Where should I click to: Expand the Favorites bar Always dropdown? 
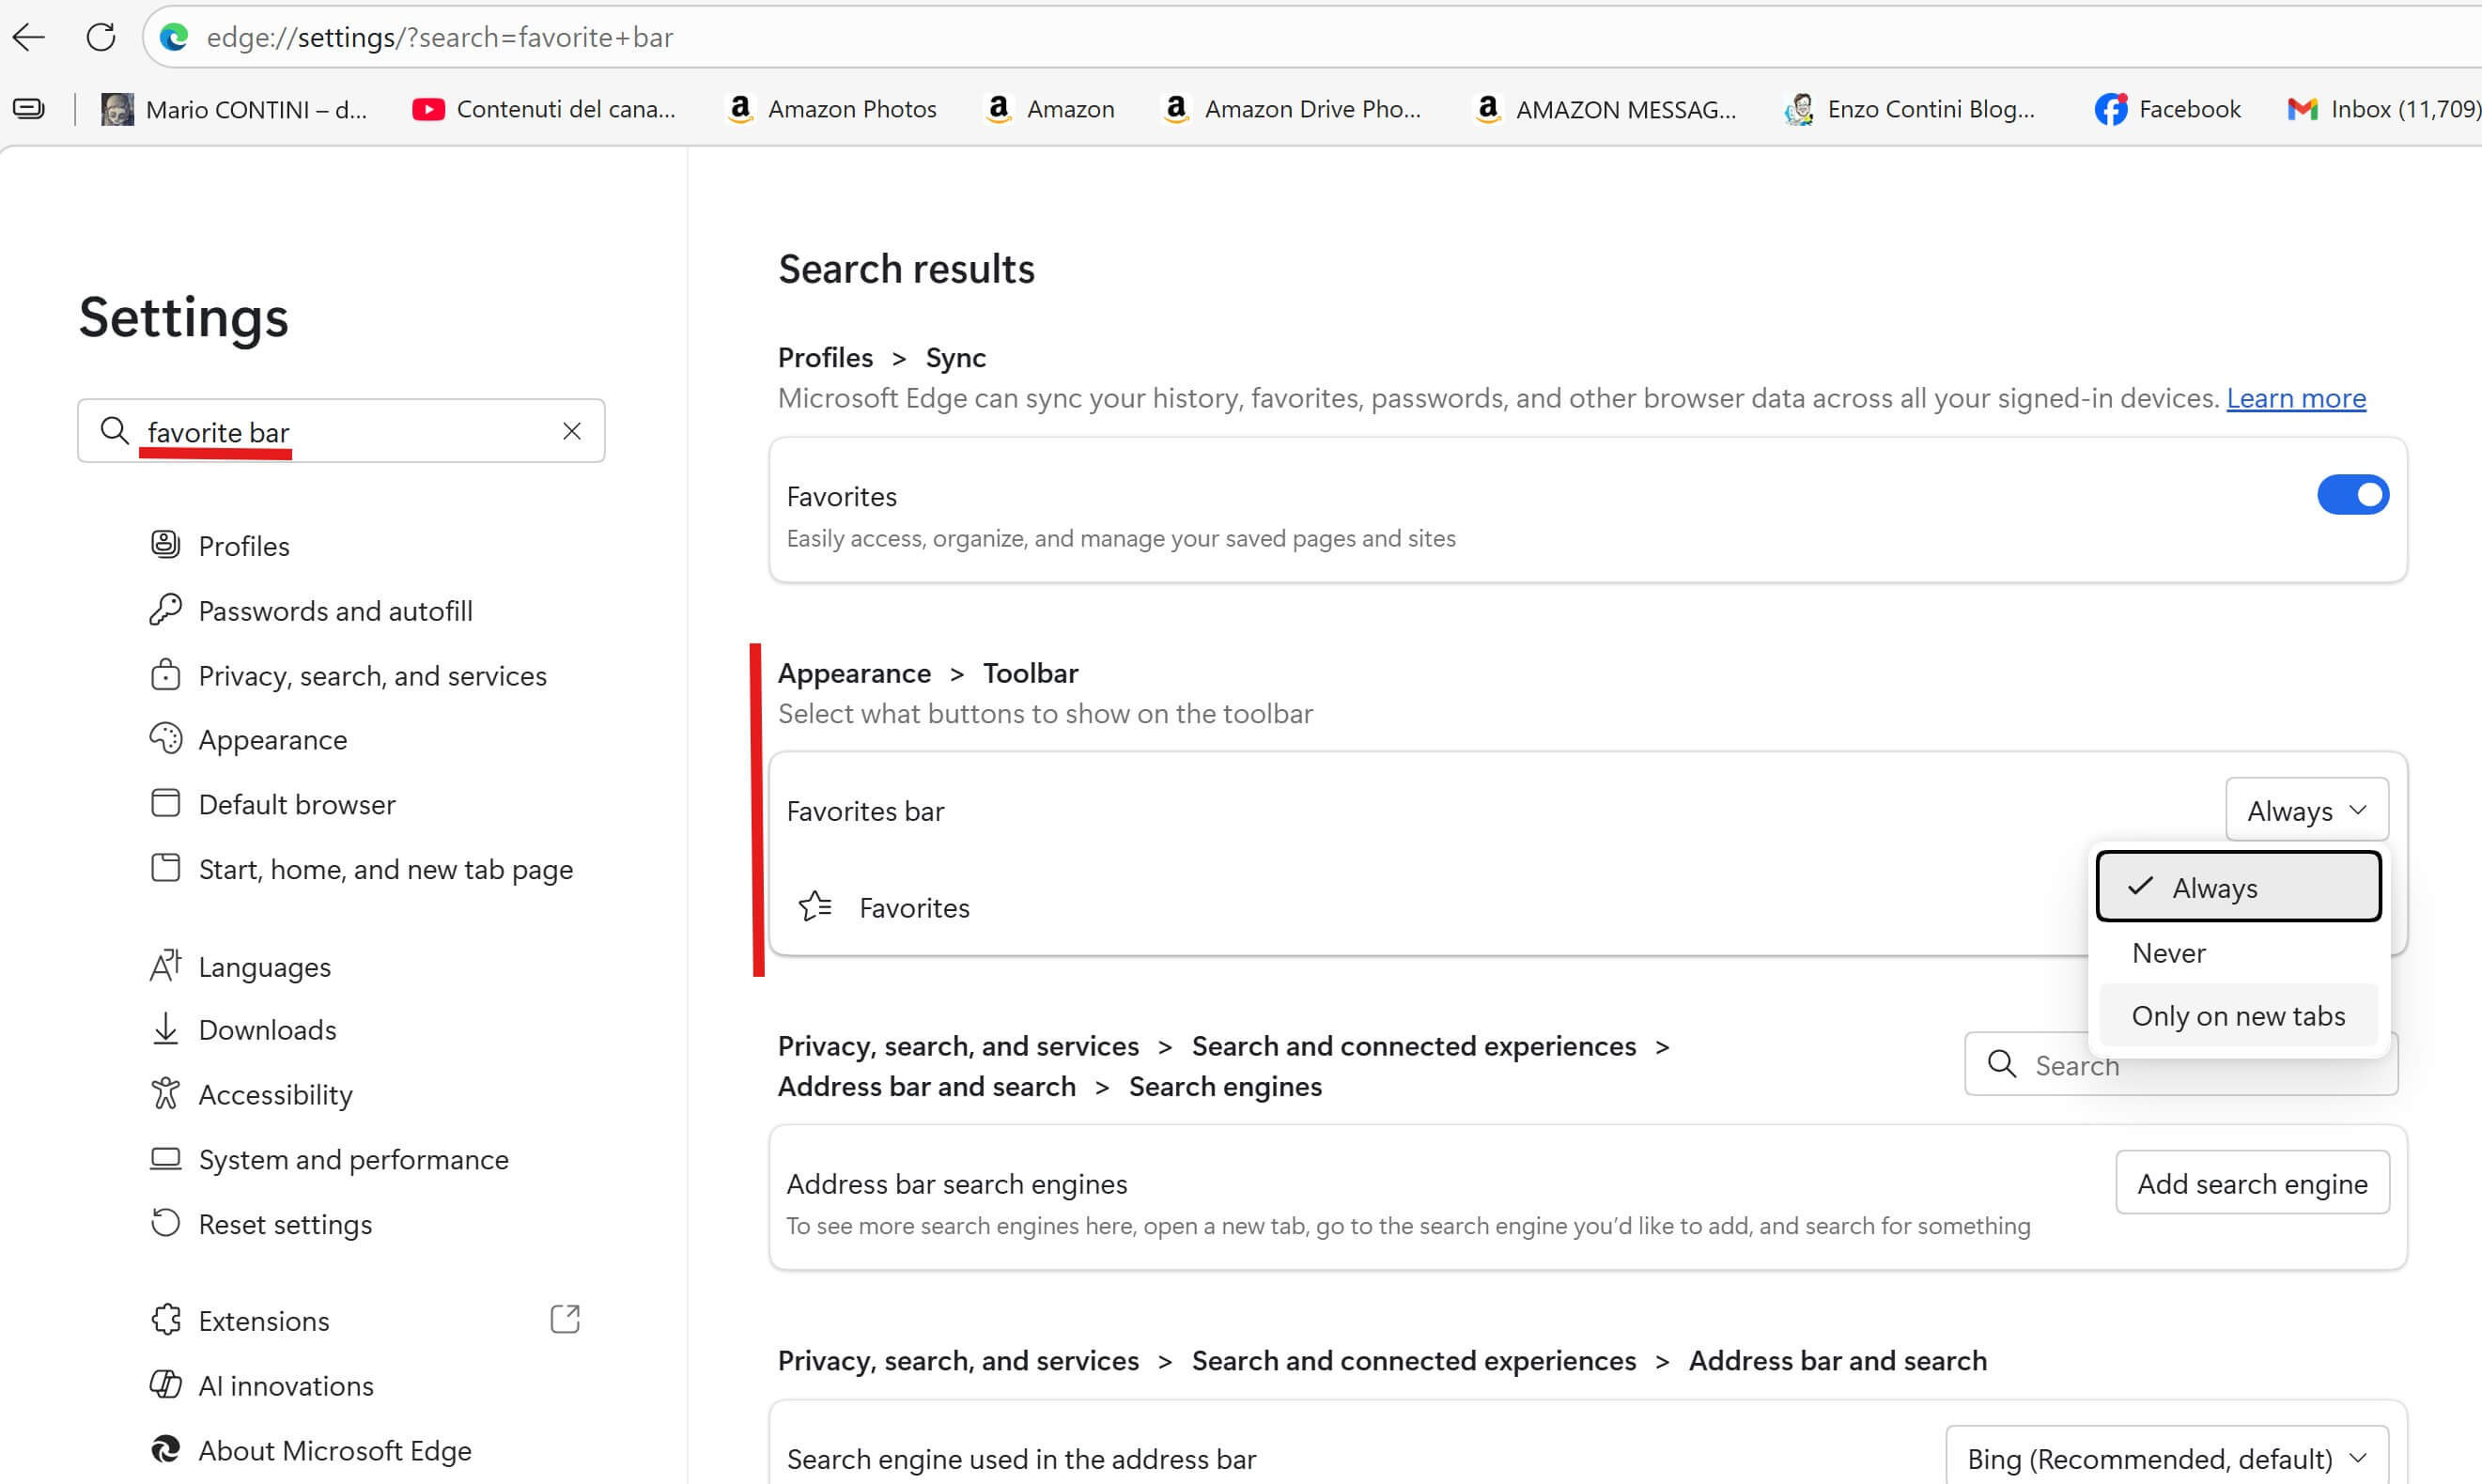pos(2306,810)
